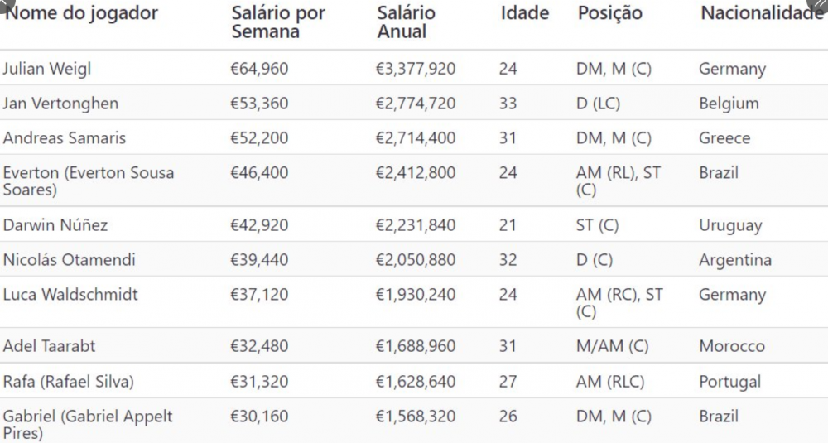Select the Salário por Semana column header
This screenshot has height=443, width=828.
(x=278, y=22)
